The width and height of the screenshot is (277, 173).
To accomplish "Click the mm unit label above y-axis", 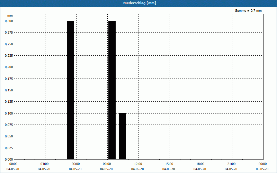I will [x=10, y=16].
